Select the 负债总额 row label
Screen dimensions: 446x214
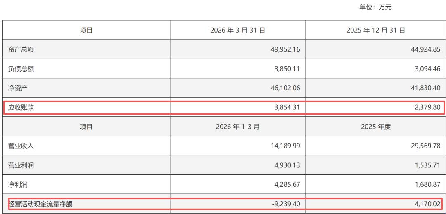tap(21, 69)
